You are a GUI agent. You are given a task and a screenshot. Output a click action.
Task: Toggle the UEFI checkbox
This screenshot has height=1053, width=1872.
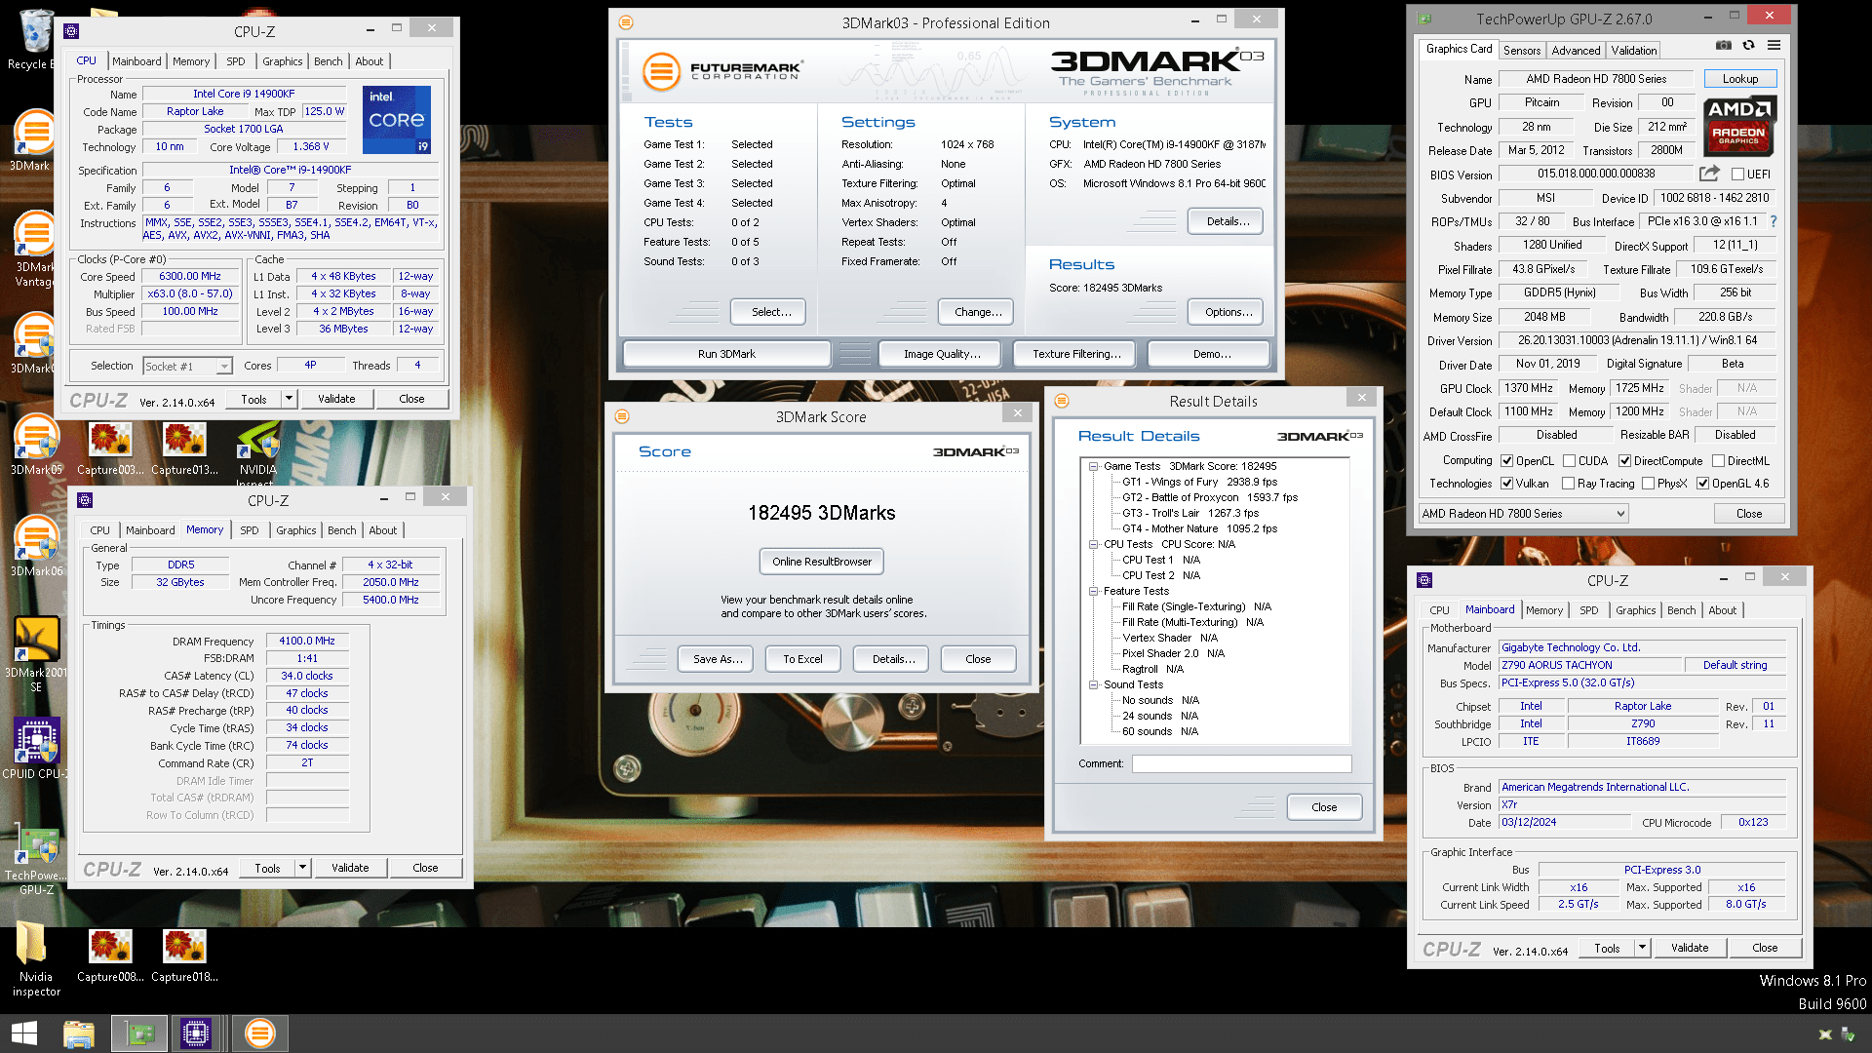(x=1737, y=175)
